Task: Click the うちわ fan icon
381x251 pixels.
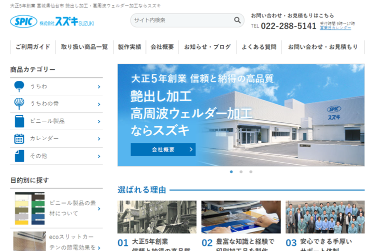Action: tap(19, 86)
